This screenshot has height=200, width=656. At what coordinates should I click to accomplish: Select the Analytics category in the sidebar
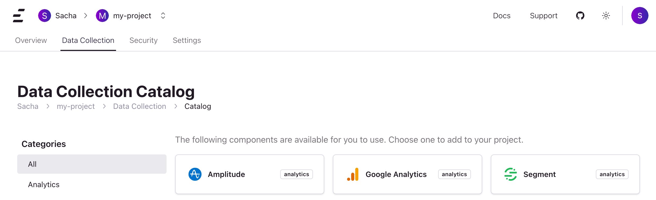44,184
